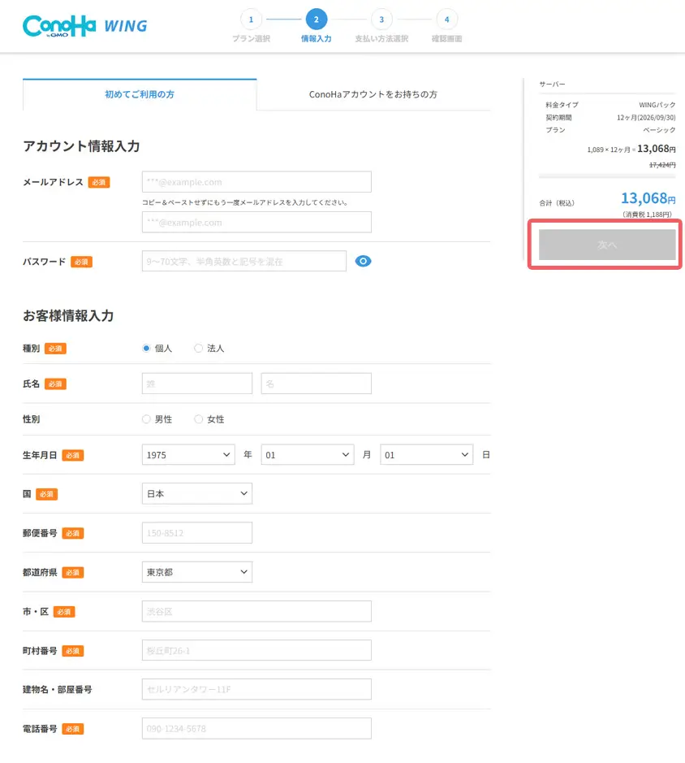
Task: Click the ConoHa WING logo
Action: tap(84, 25)
